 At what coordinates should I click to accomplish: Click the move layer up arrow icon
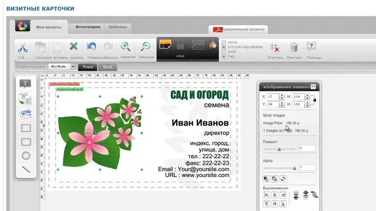pyautogui.click(x=296, y=195)
